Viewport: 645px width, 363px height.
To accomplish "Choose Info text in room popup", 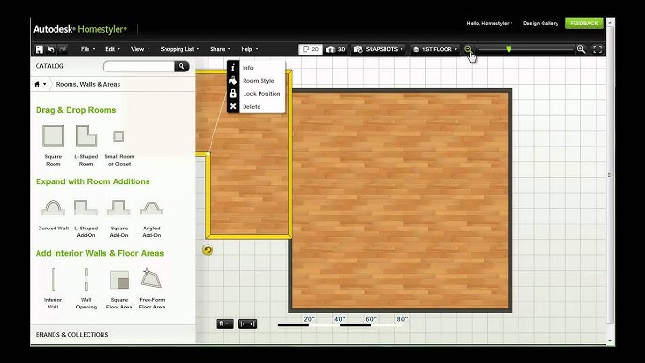I will (247, 68).
